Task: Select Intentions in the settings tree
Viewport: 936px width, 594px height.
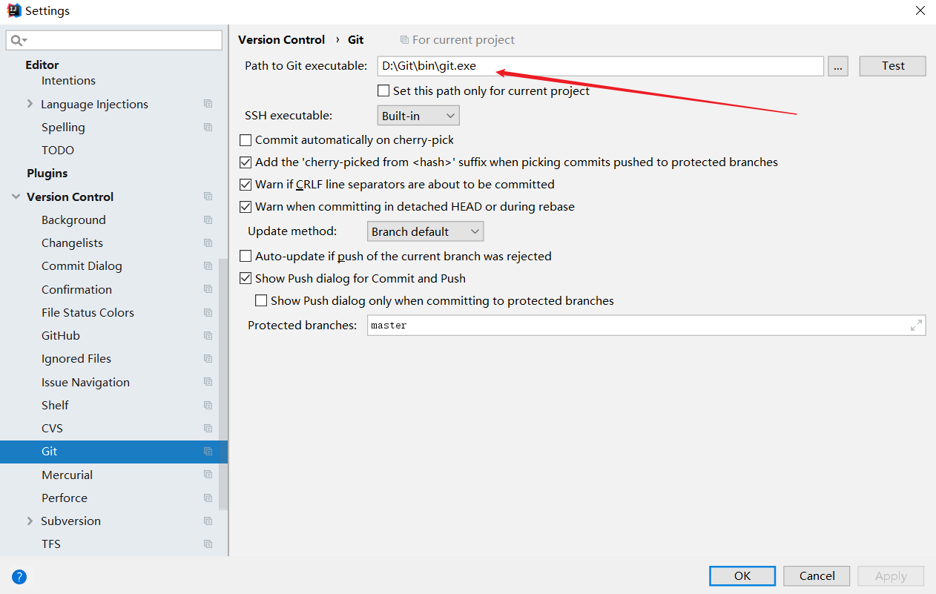Action: 68,80
